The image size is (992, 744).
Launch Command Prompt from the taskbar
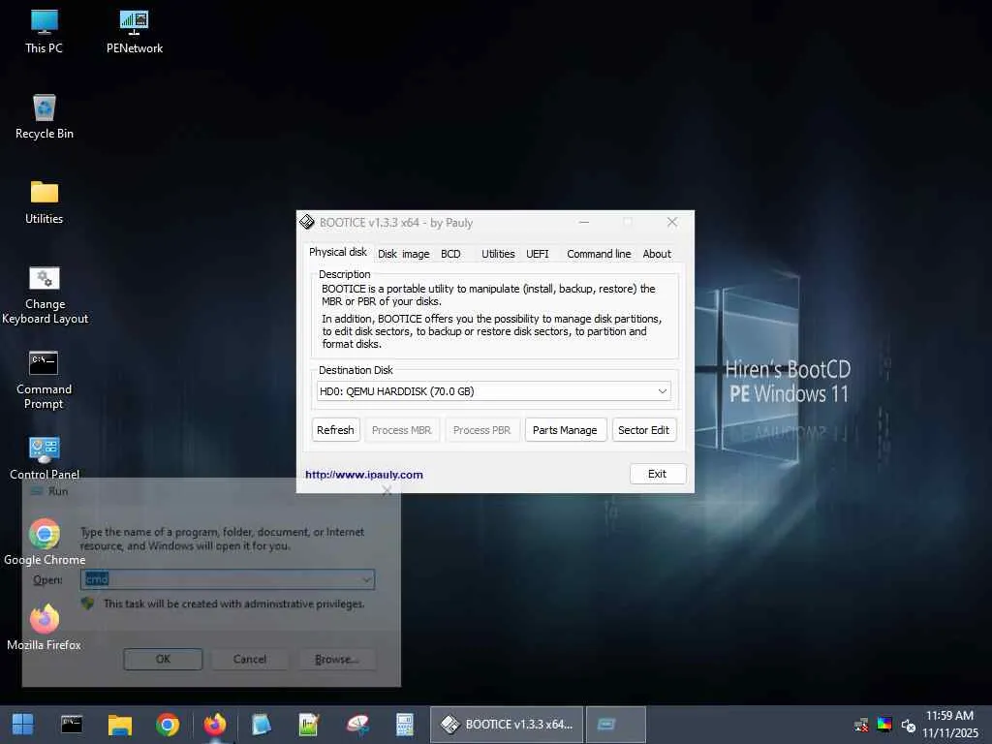(x=72, y=725)
